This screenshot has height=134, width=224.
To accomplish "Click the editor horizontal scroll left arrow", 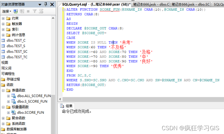I will (60, 99).
